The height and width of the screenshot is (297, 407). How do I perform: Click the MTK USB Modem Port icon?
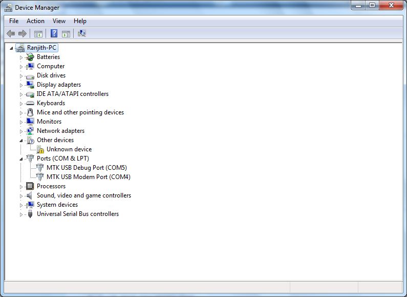(40, 177)
